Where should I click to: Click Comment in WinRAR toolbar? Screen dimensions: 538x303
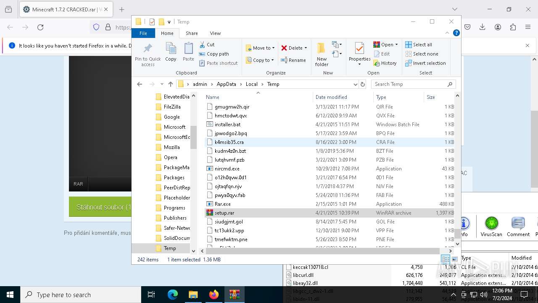(518, 227)
